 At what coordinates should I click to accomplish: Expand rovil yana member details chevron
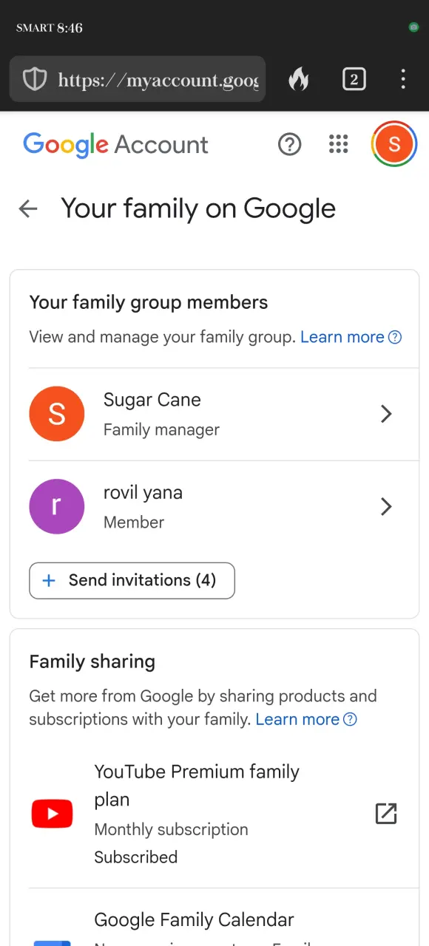[385, 506]
